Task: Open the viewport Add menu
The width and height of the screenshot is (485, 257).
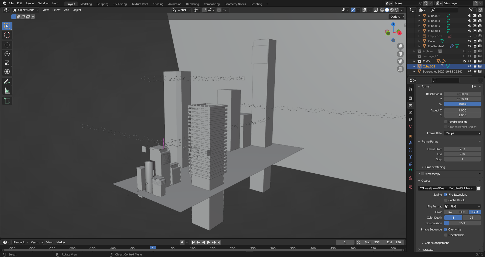Action: tap(66, 10)
